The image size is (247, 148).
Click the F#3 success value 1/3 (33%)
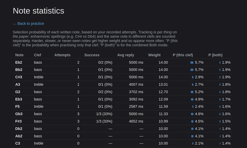click(104, 121)
